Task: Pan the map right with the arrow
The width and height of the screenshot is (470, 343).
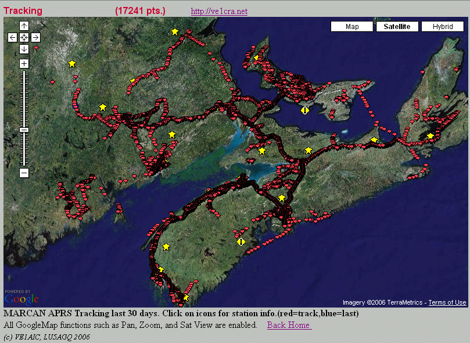Action: (x=35, y=37)
